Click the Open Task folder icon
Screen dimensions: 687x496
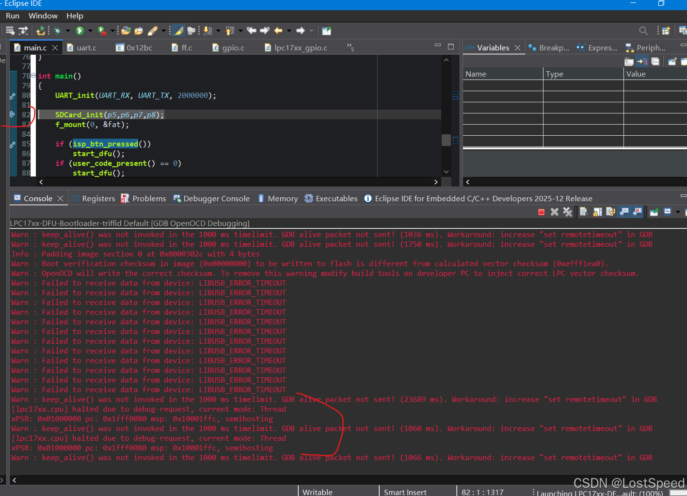139,31
